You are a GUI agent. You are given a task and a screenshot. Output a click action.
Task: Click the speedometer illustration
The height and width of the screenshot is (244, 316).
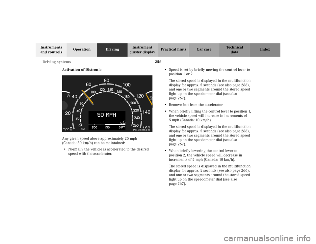pos(107,104)
